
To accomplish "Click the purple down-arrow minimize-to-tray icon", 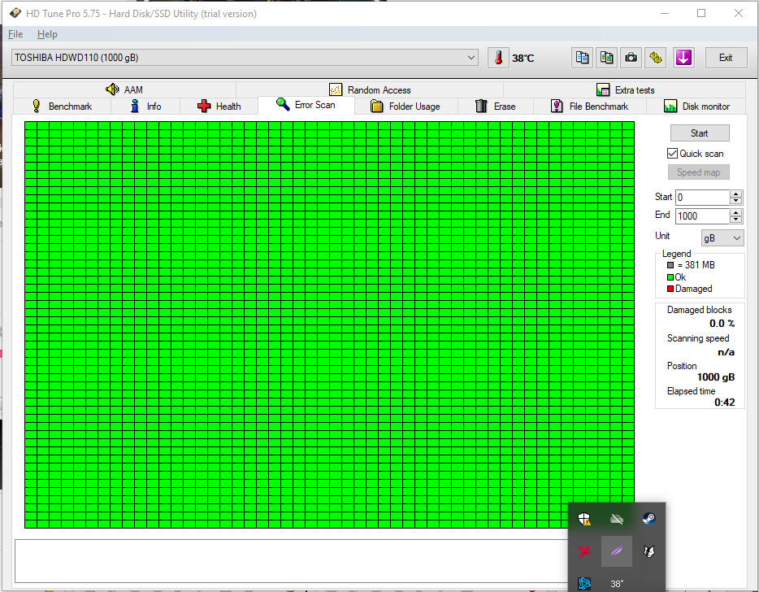I will click(683, 58).
